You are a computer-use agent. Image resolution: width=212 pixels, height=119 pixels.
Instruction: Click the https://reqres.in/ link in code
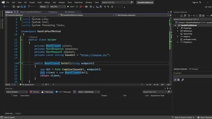[x=94, y=55]
